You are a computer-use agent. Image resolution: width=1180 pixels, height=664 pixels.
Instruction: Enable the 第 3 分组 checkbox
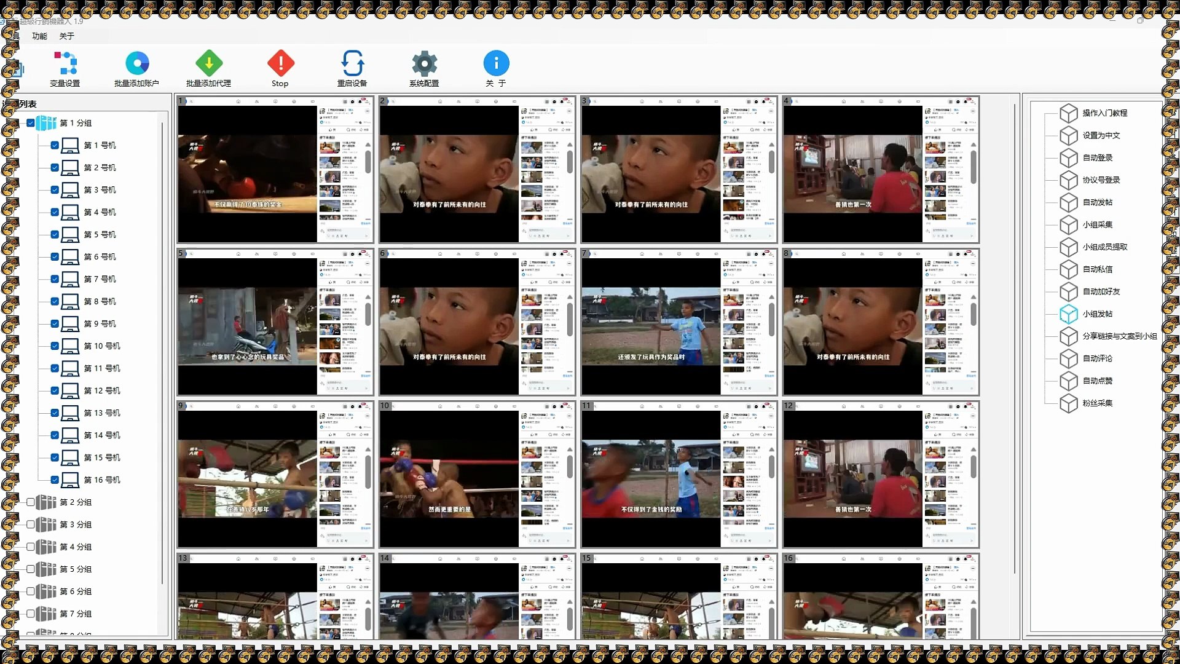[31, 524]
